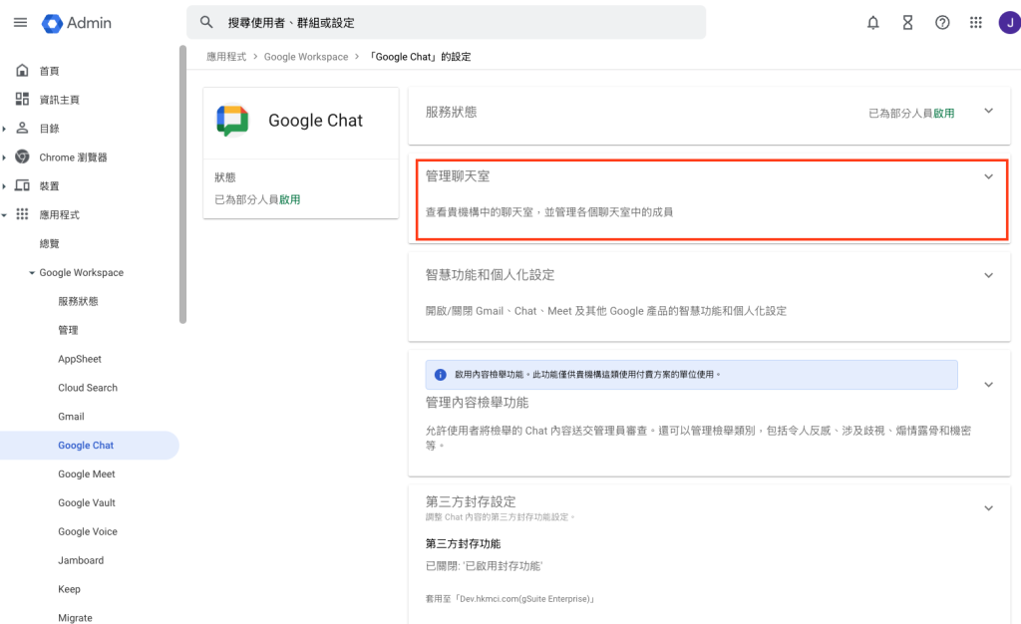1021x624 pixels.
Task: Expand the Chrome 瀏覽器 sidebar section
Action: coord(4,157)
